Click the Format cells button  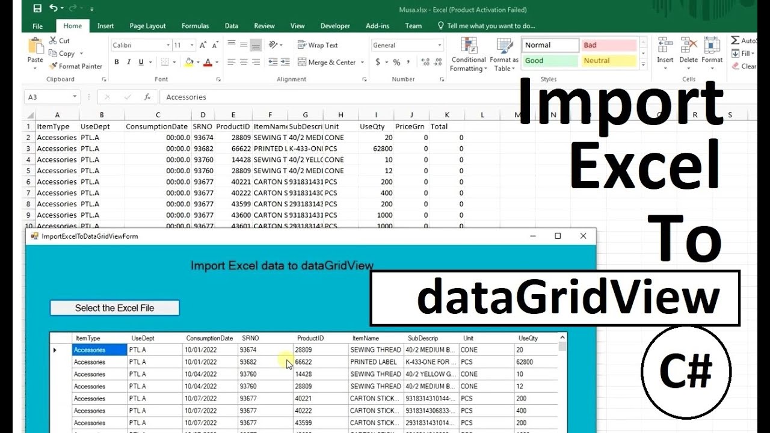(x=712, y=53)
